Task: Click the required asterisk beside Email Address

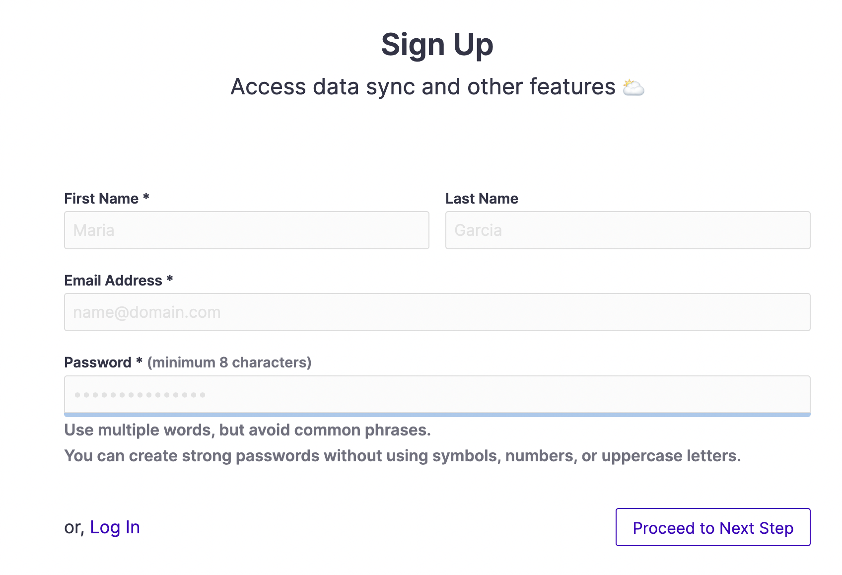Action: click(x=170, y=279)
